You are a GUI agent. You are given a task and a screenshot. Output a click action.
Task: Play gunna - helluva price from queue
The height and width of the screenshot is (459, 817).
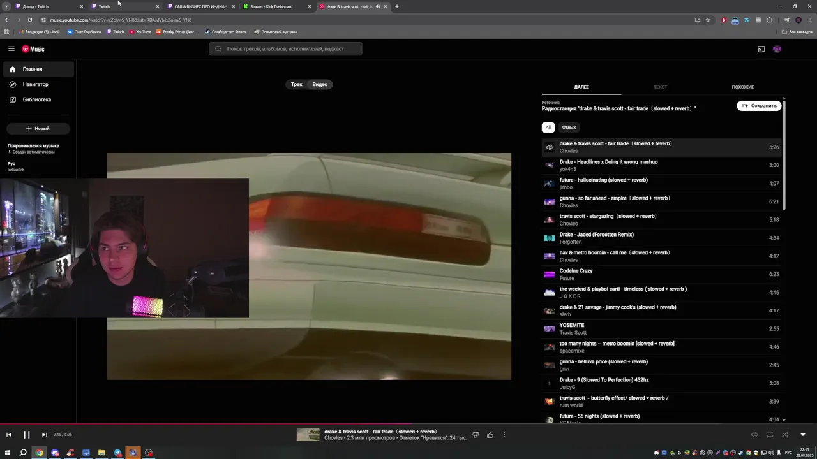(x=662, y=365)
